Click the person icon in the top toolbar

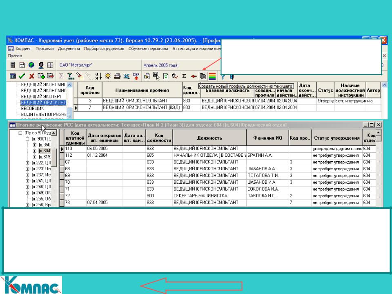41,65
